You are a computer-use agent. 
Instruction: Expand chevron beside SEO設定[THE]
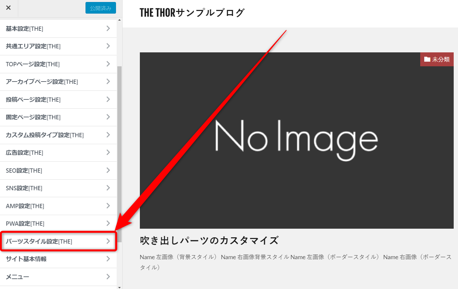click(x=108, y=170)
